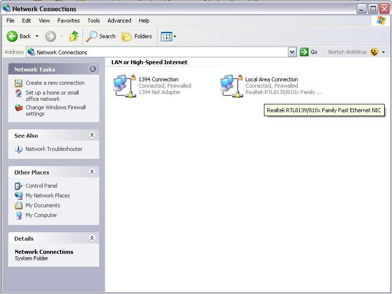Click the Network Tasks panel header text
Viewport: 392px width, 294px height.
tap(34, 70)
